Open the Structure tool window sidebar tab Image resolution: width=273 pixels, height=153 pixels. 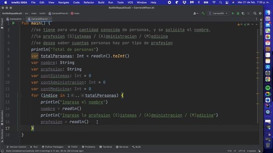[2, 136]
